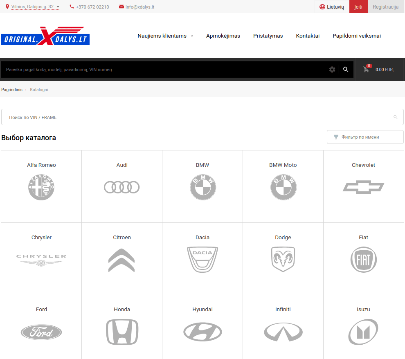Image resolution: width=405 pixels, height=359 pixels.
Task: Open the Hyundai catalog logo
Action: point(202,332)
